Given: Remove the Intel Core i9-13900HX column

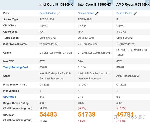Looking at the screenshot, I should tap(111, 1).
